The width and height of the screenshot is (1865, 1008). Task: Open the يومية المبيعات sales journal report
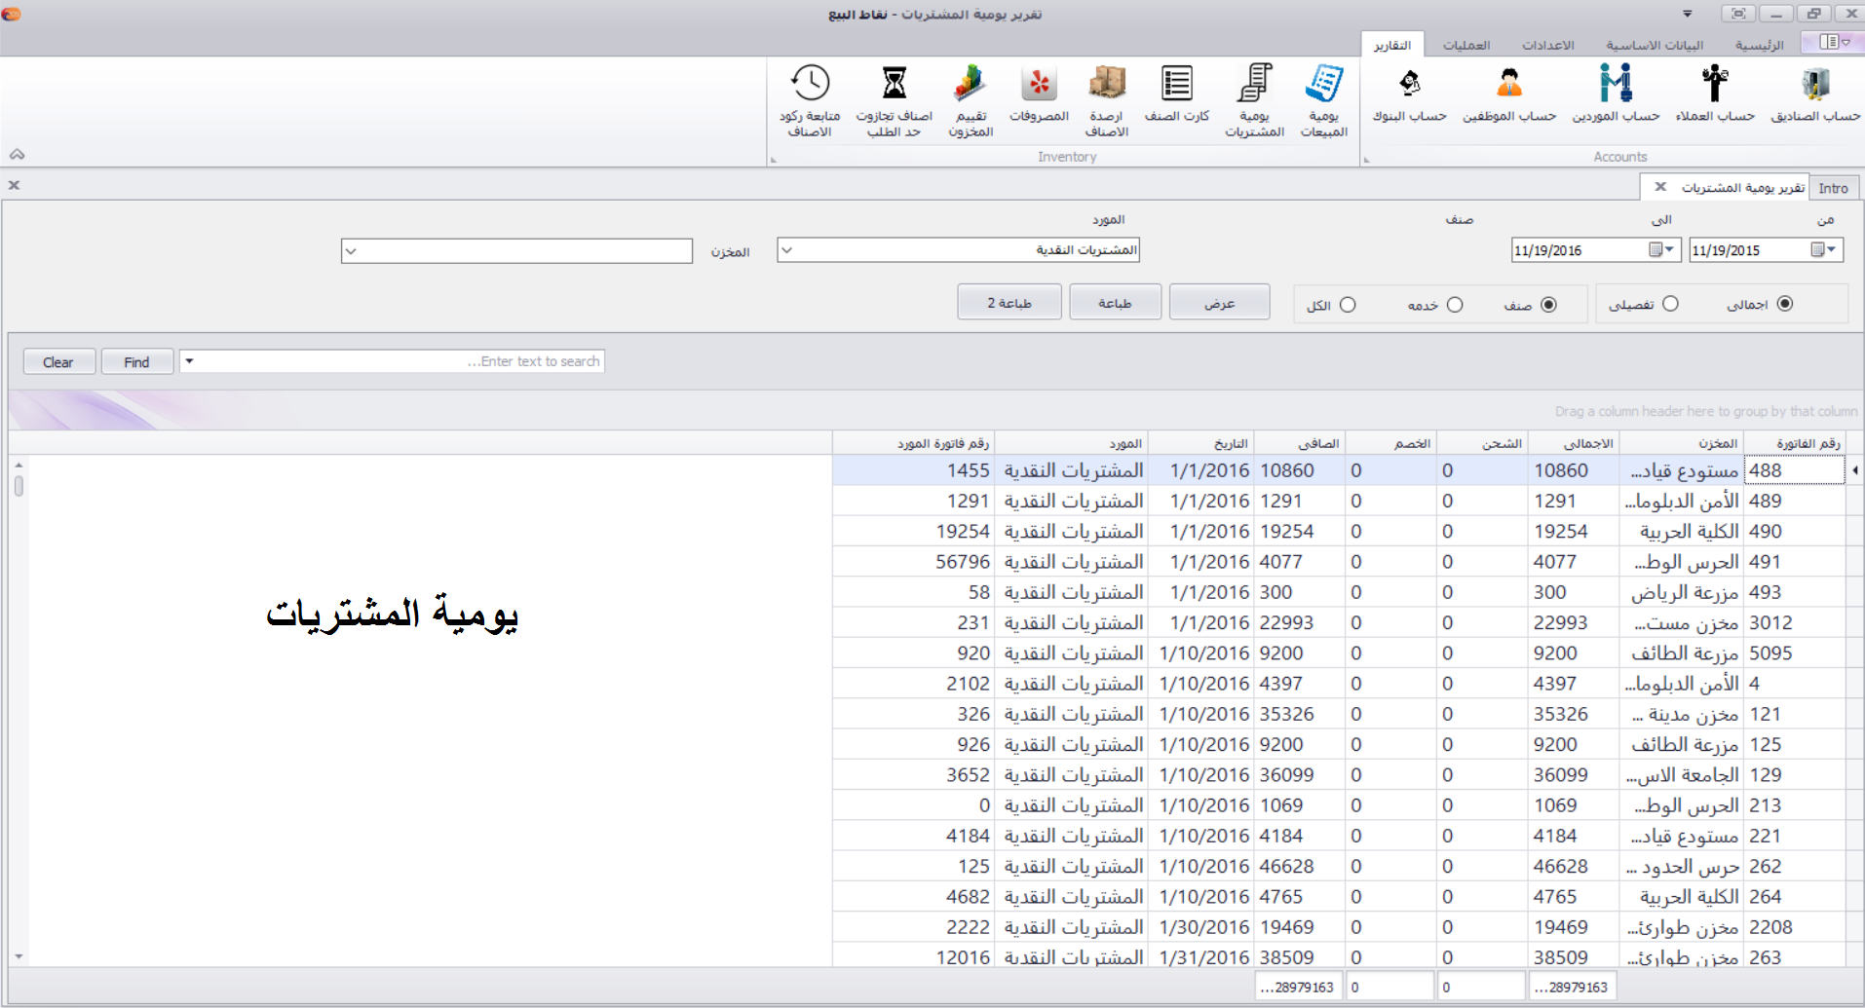pyautogui.click(x=1323, y=98)
